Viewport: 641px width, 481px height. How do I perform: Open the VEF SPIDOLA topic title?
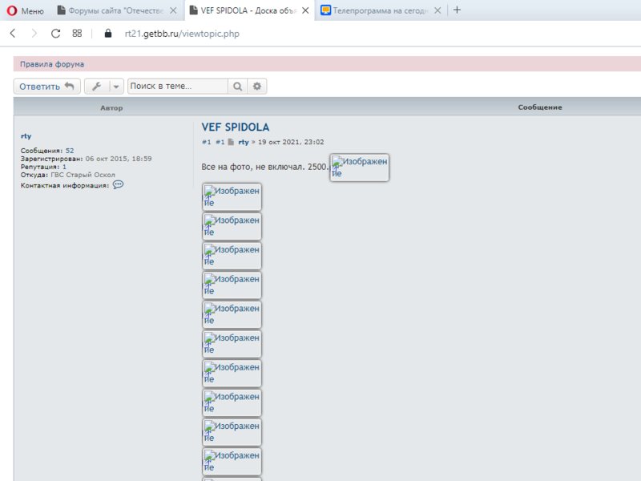pyautogui.click(x=236, y=127)
